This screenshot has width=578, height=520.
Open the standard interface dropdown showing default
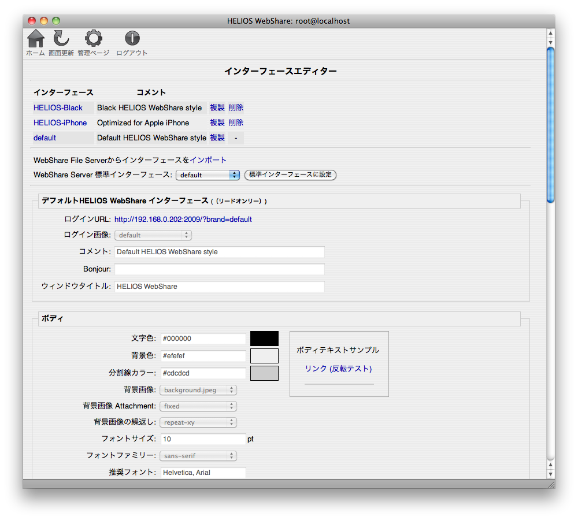(208, 175)
